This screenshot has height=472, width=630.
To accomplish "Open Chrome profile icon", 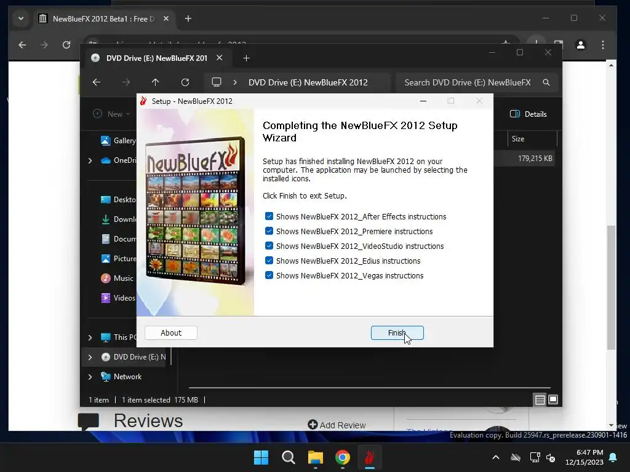I will [581, 45].
